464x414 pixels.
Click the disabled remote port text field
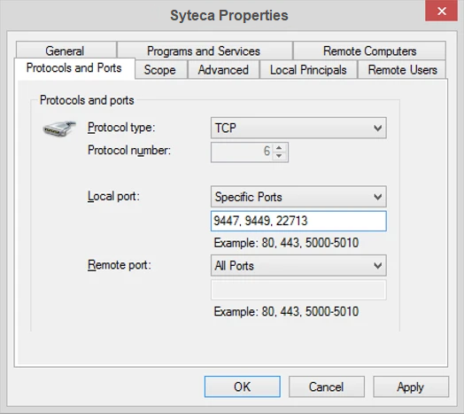click(298, 290)
